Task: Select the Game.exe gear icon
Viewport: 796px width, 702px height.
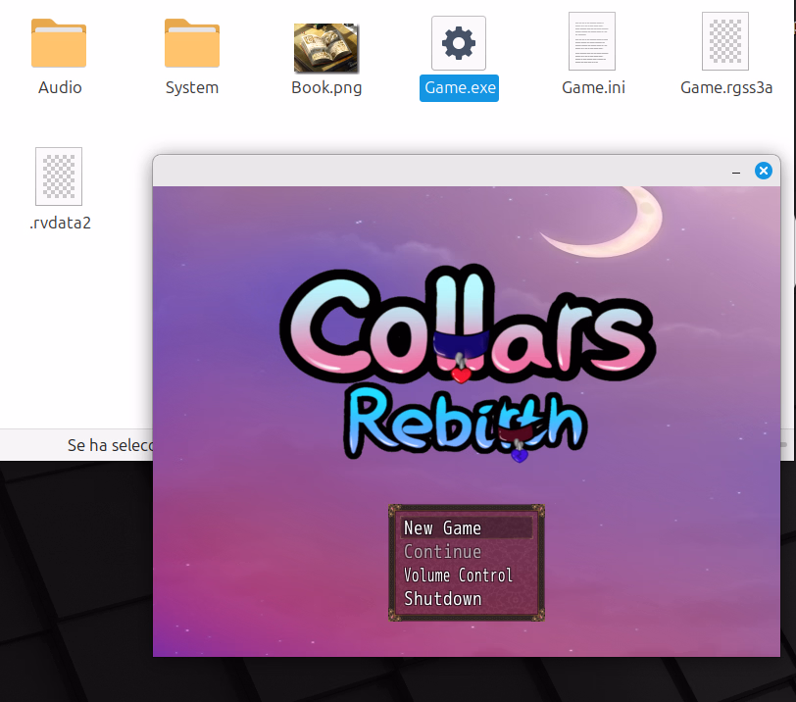Action: (459, 43)
